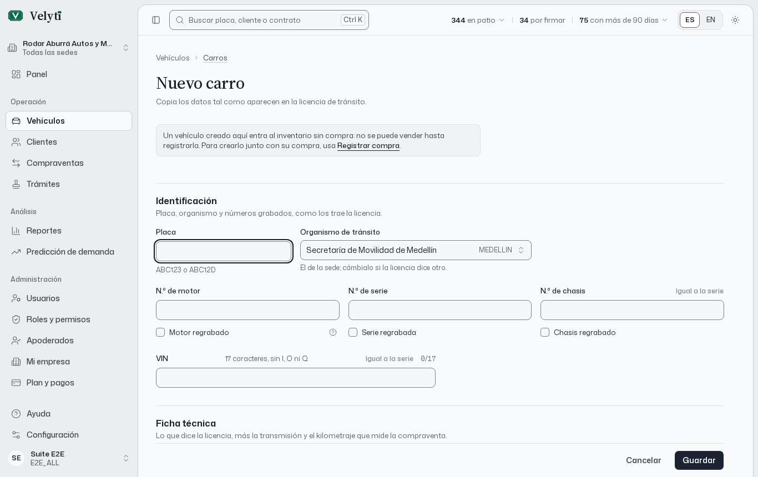
Task: Click the shield icon for Roles y permisos
Action: click(16, 319)
